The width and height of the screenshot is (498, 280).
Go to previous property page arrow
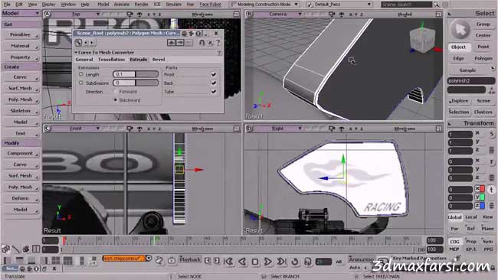click(x=86, y=43)
